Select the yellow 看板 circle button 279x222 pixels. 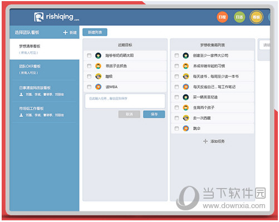click(256, 17)
